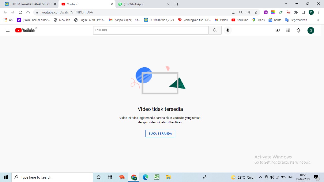Open the YouTube hamburger guide menu
This screenshot has width=324, height=182.
click(x=8, y=30)
